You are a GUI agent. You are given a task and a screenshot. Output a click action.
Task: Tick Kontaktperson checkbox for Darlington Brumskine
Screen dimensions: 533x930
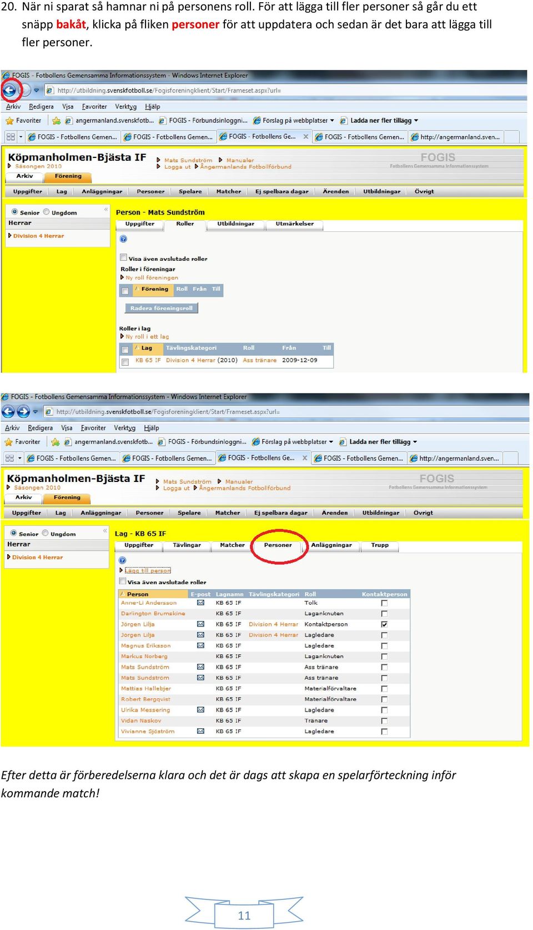click(x=384, y=614)
